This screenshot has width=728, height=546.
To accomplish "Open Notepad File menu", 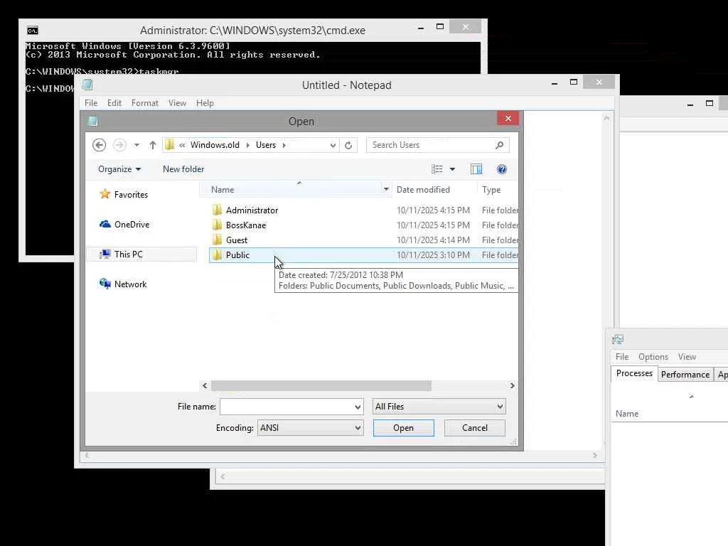I will pyautogui.click(x=91, y=103).
